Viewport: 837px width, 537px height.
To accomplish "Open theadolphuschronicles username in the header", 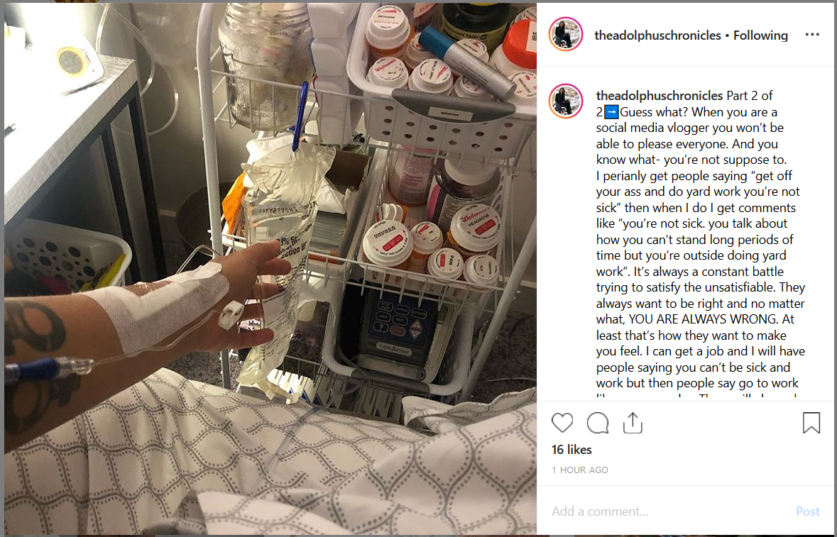I will (657, 35).
